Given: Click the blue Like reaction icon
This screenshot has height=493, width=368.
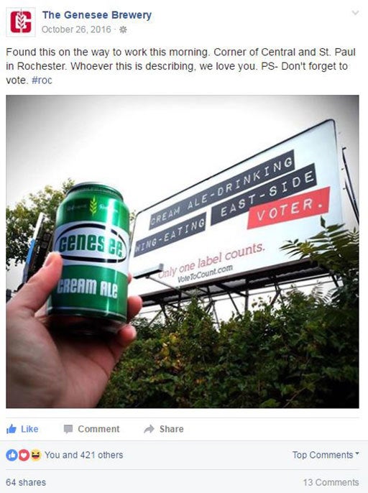Looking at the screenshot, I should tap(11, 455).
